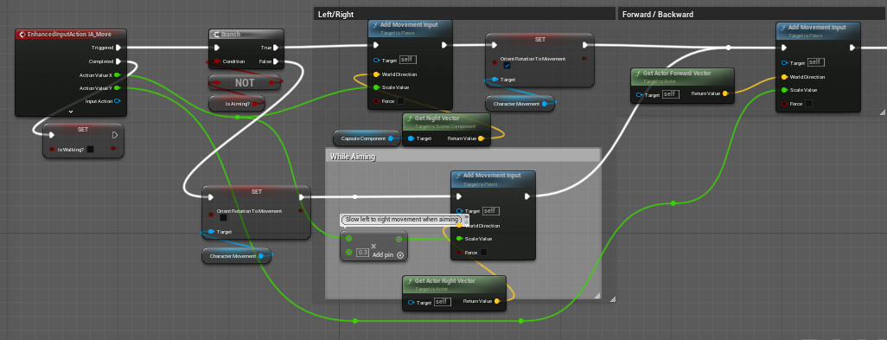
Task: Click the Capsule Component variable output pin
Action: [x=391, y=138]
